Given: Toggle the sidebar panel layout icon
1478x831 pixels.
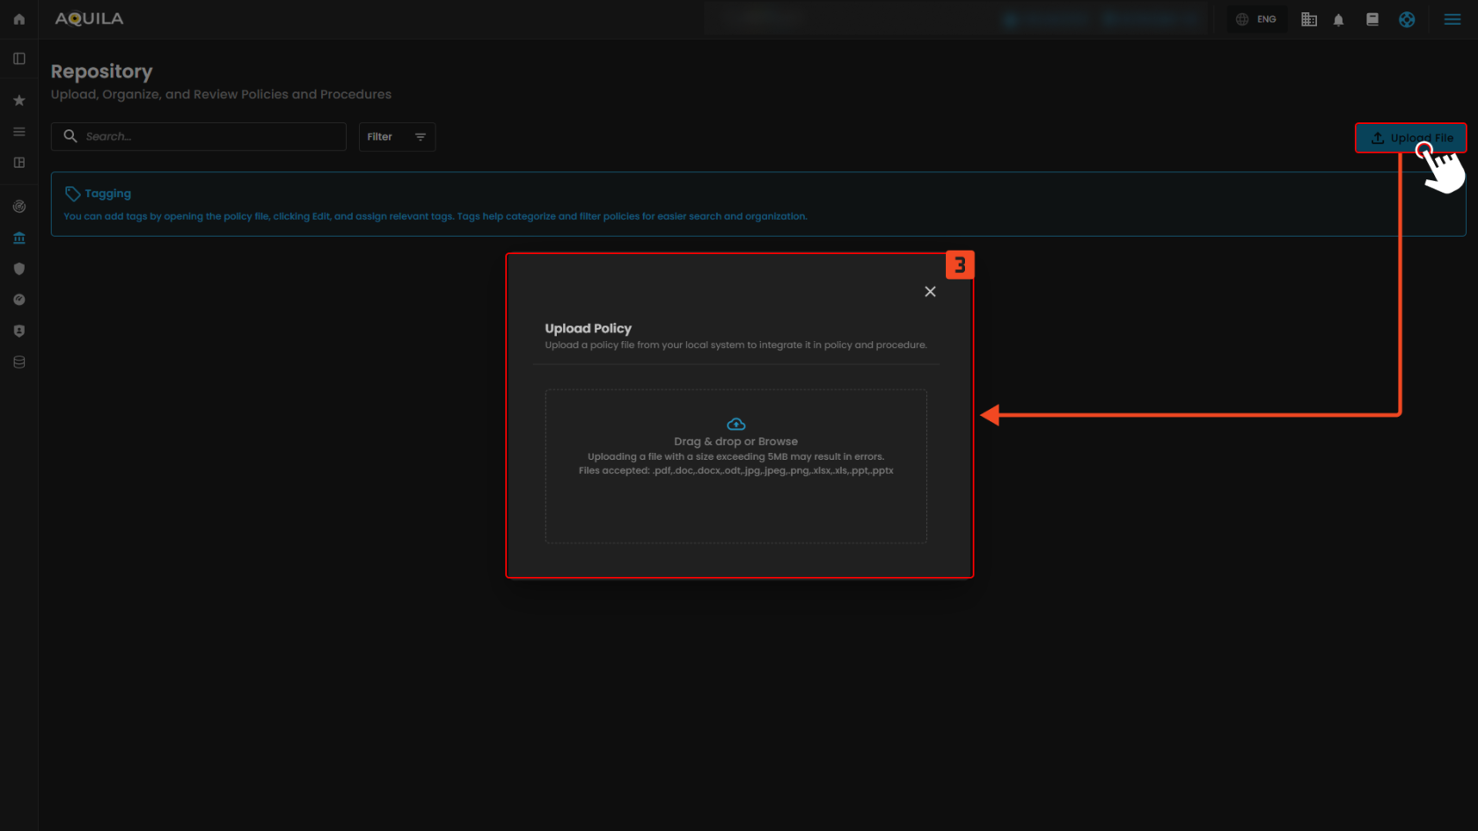Looking at the screenshot, I should point(19,59).
